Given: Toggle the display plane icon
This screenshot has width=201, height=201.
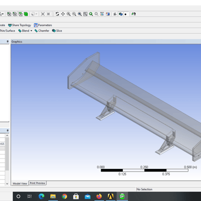Looking at the screenshot, I should pyautogui.click(x=115, y=14).
